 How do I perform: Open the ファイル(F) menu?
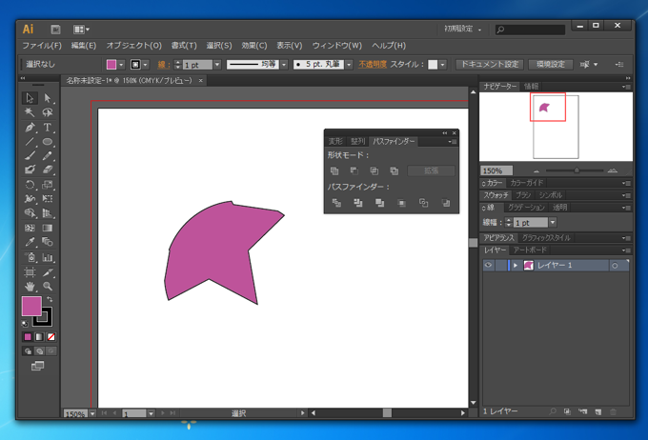42,46
